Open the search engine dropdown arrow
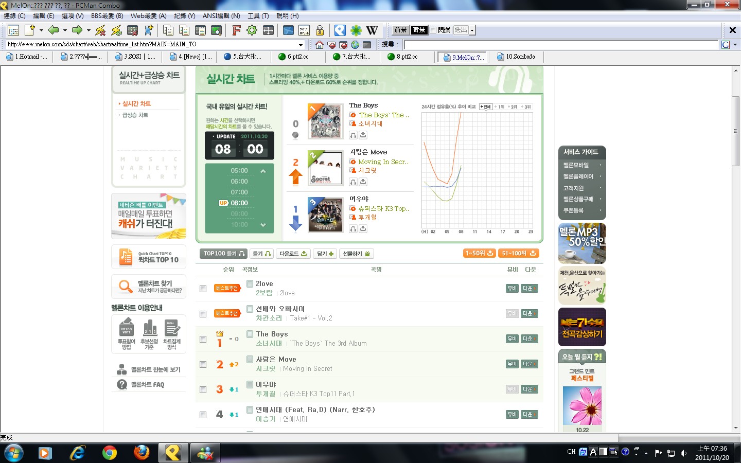Viewport: 741px width, 463px height. [735, 45]
